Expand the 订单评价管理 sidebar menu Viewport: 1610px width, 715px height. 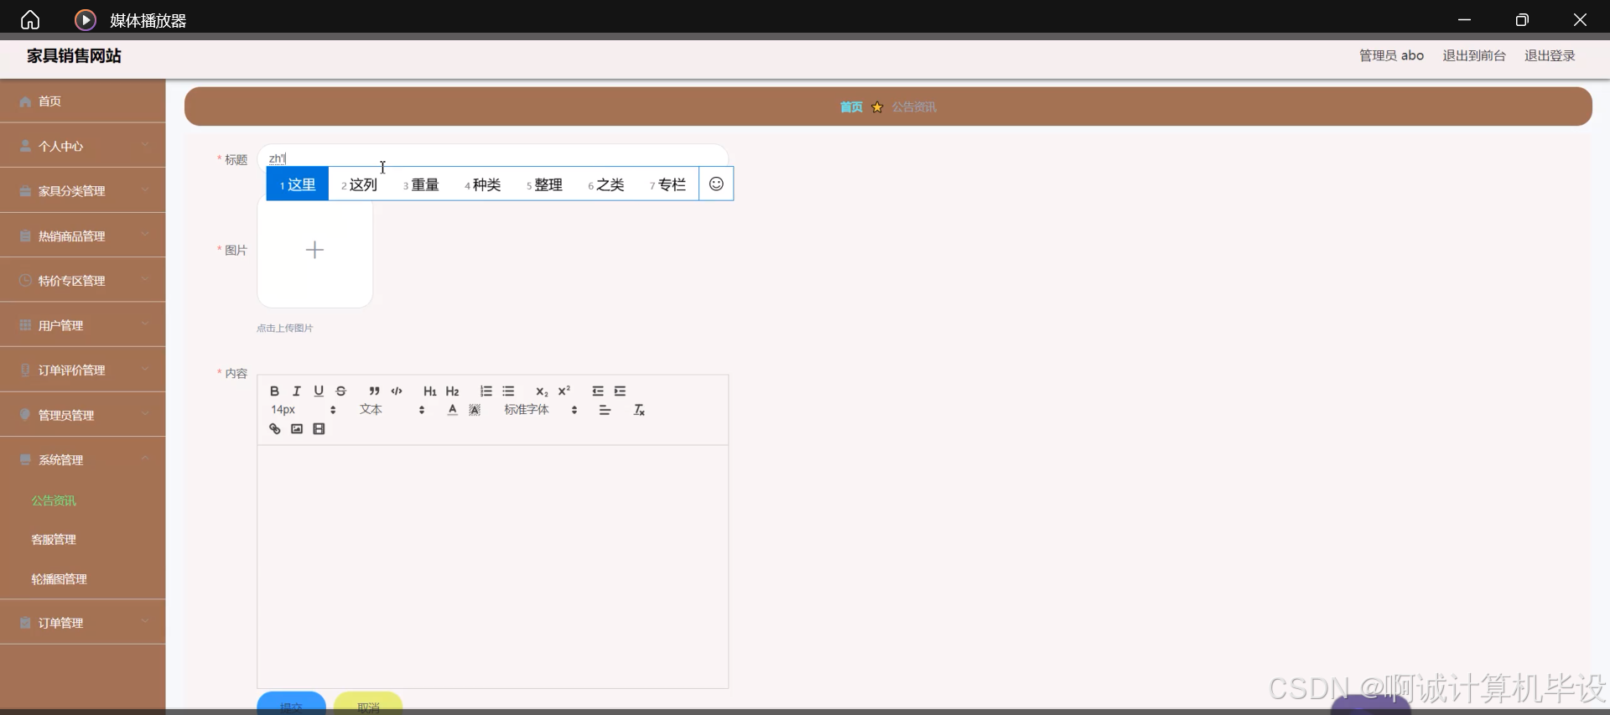(82, 370)
